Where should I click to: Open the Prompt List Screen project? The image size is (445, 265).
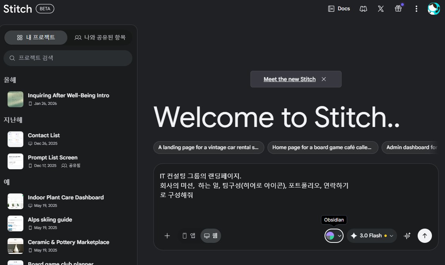coord(69,161)
